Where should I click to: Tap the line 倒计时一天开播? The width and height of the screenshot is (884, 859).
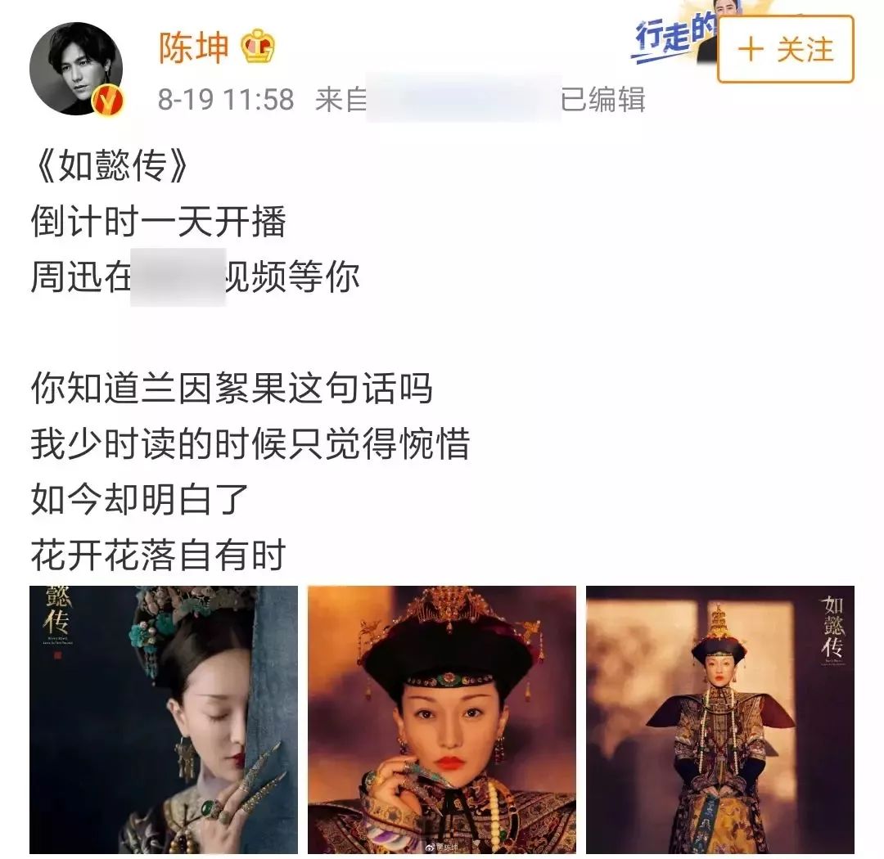coord(159,221)
